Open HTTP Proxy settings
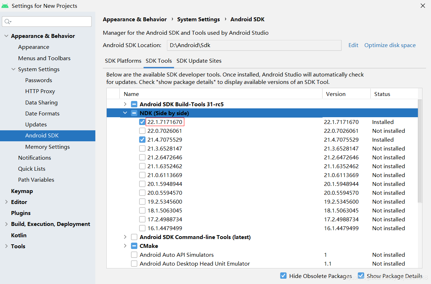Viewport: 431px width, 284px height. tap(40, 91)
